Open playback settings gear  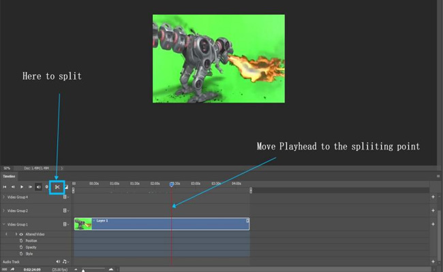pos(47,186)
